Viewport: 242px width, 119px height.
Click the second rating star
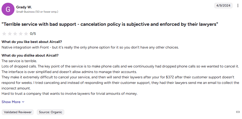pyautogui.click(x=10, y=34)
